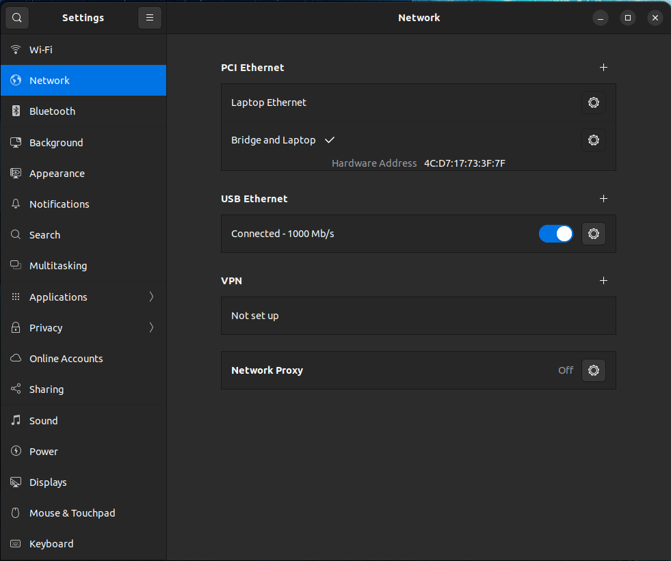Open USB Ethernet connection gear settings
The image size is (671, 561).
pyautogui.click(x=593, y=234)
